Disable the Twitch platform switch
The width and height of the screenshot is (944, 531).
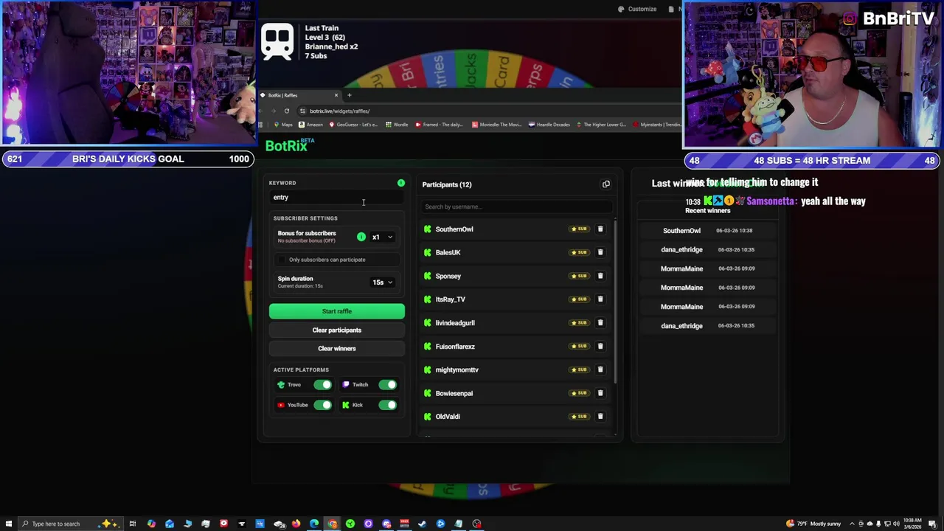click(x=388, y=385)
